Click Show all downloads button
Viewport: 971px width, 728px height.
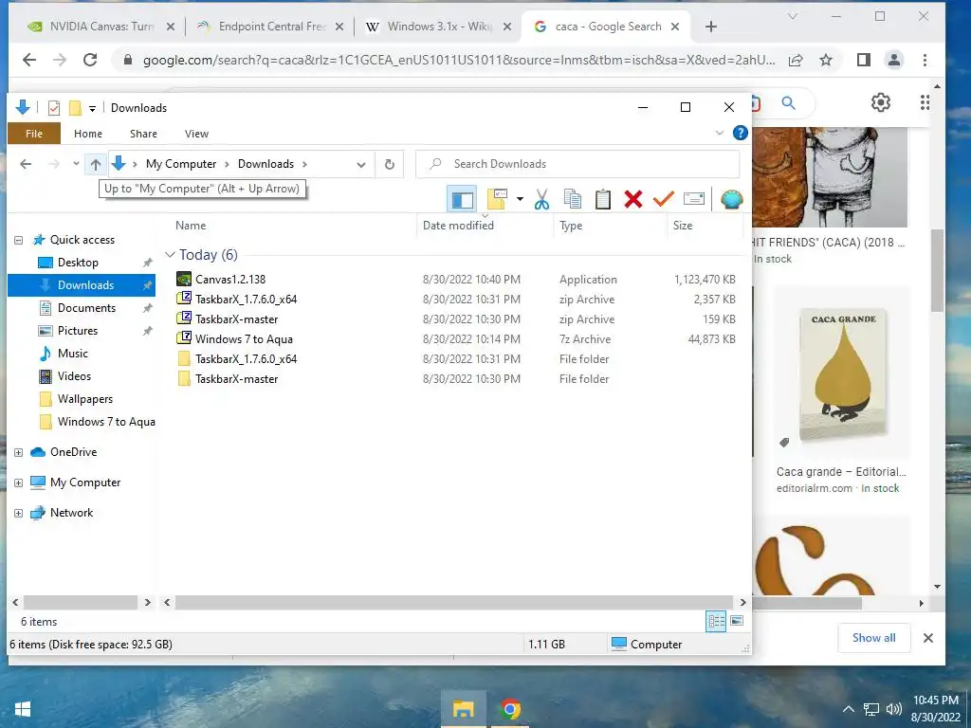coord(873,638)
